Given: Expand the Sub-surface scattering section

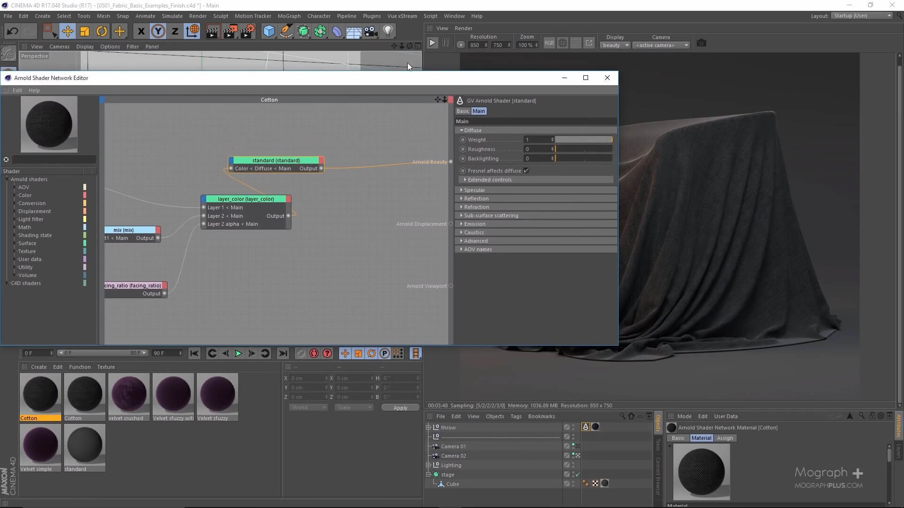Looking at the screenshot, I should point(491,215).
